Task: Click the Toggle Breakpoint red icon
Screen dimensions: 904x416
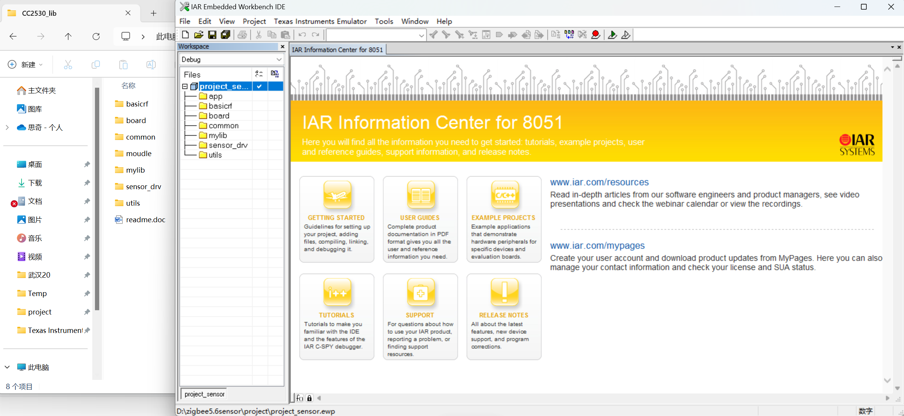Action: [x=596, y=35]
